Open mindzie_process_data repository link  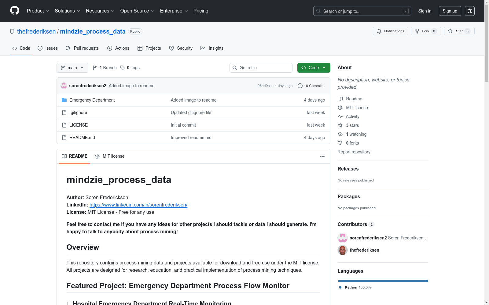pyautogui.click(x=93, y=31)
